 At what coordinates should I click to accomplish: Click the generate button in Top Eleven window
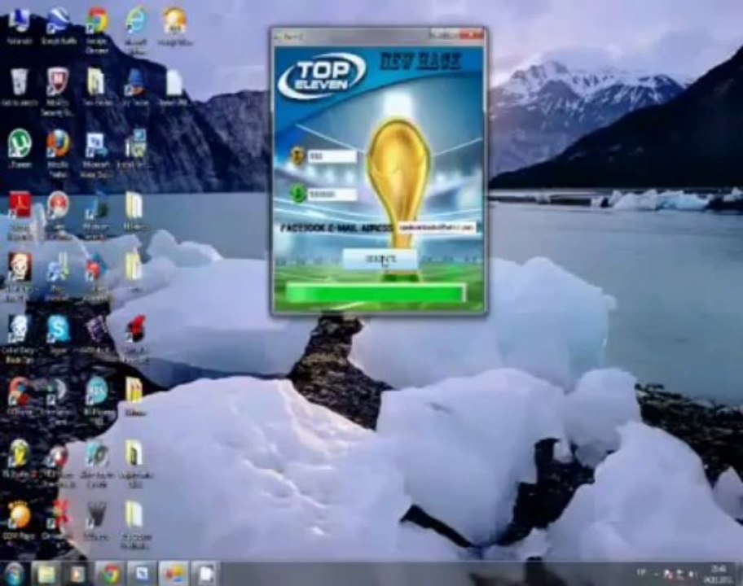(x=380, y=260)
